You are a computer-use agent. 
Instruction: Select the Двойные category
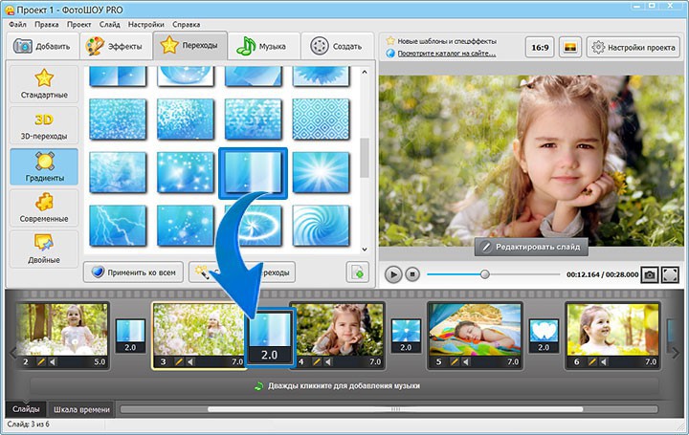(x=44, y=249)
